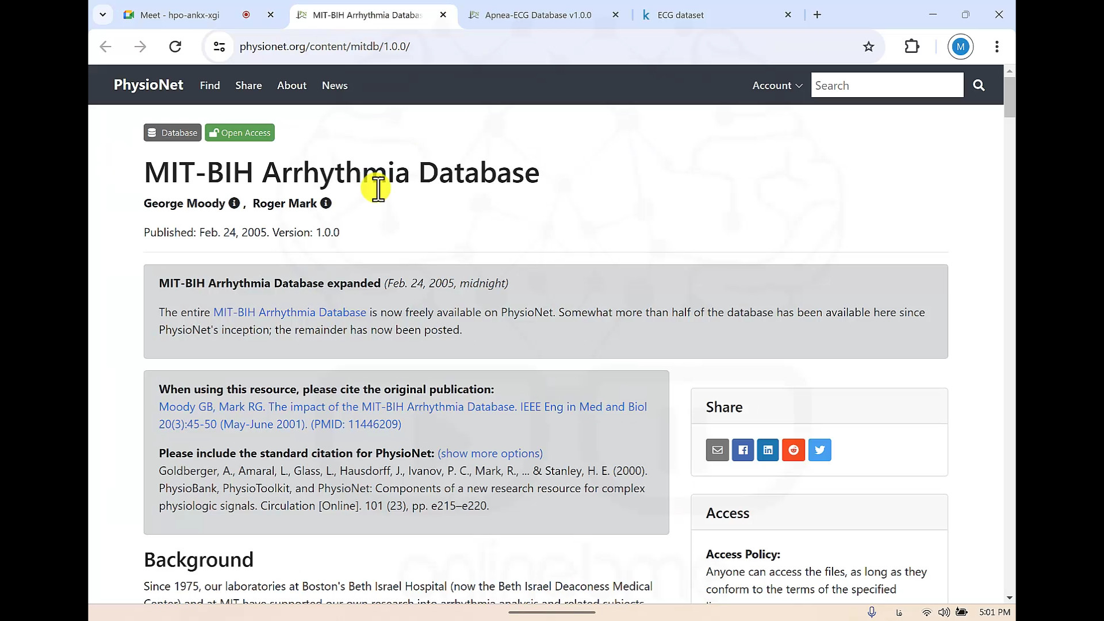Screen dimensions: 1104x621
Task: Click the 5:01 PM clock
Action: pyautogui.click(x=995, y=612)
